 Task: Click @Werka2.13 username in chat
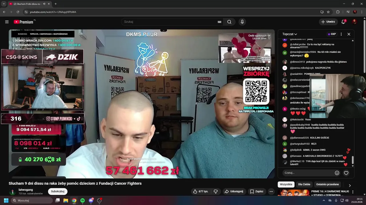pos(297,161)
